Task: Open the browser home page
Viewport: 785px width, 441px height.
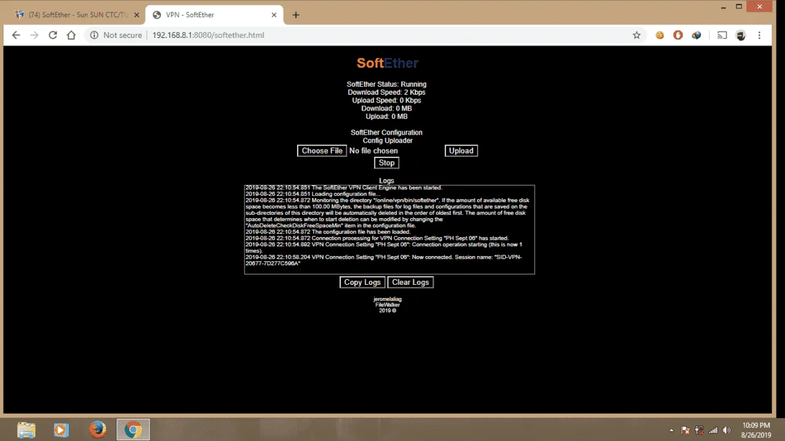Action: [71, 35]
